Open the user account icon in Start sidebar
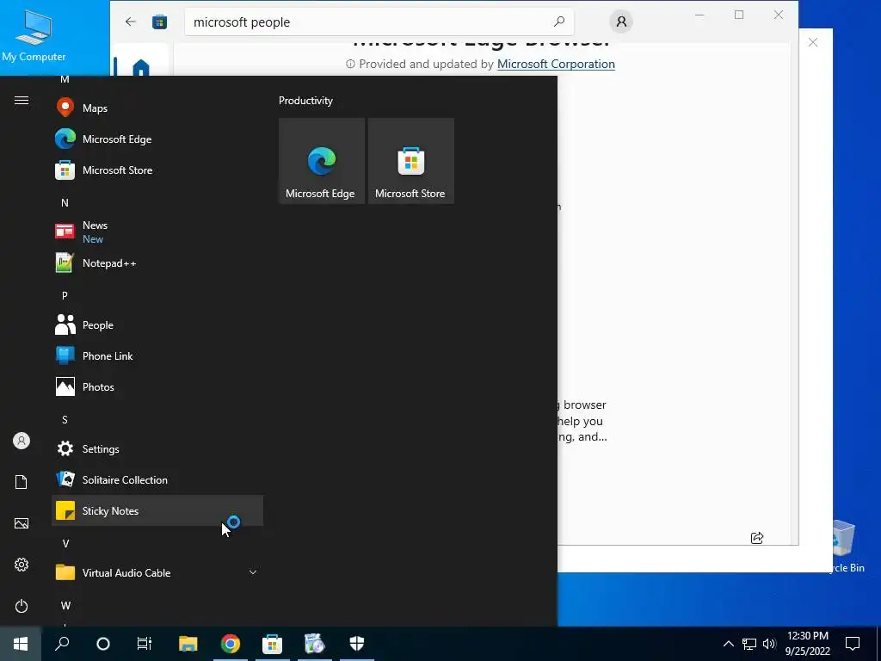The image size is (881, 661). pos(22,441)
